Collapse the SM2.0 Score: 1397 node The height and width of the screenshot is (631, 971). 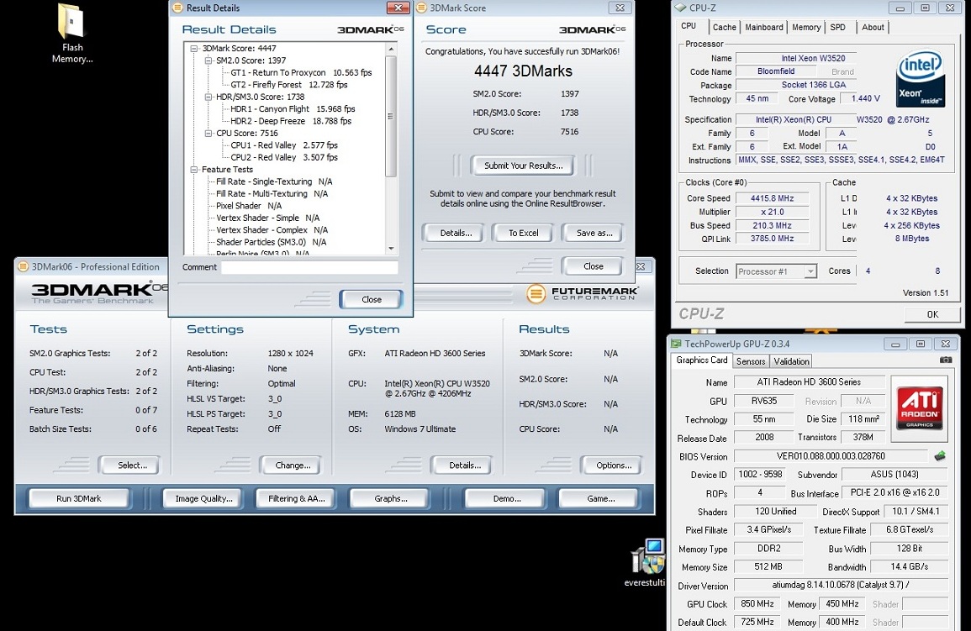(208, 60)
